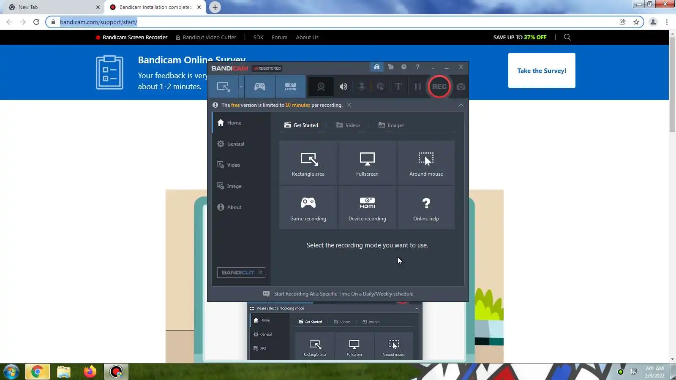Choose the Device recording mode tile
The height and width of the screenshot is (380, 676).
tap(367, 208)
